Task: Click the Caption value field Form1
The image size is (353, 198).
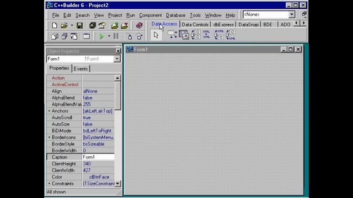Action: (98, 157)
